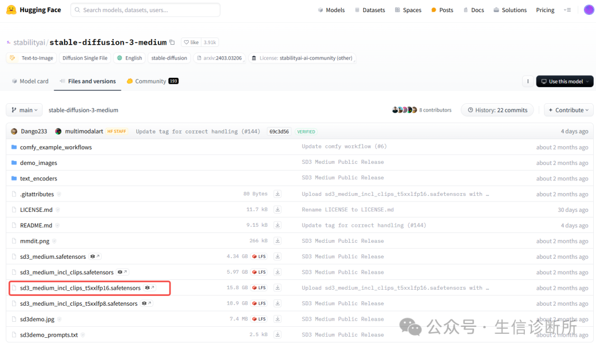This screenshot has height=351, width=596.
Task: Switch to the Model card tab
Action: tap(30, 81)
